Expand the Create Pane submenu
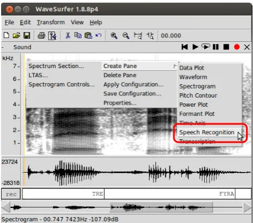 (140, 66)
